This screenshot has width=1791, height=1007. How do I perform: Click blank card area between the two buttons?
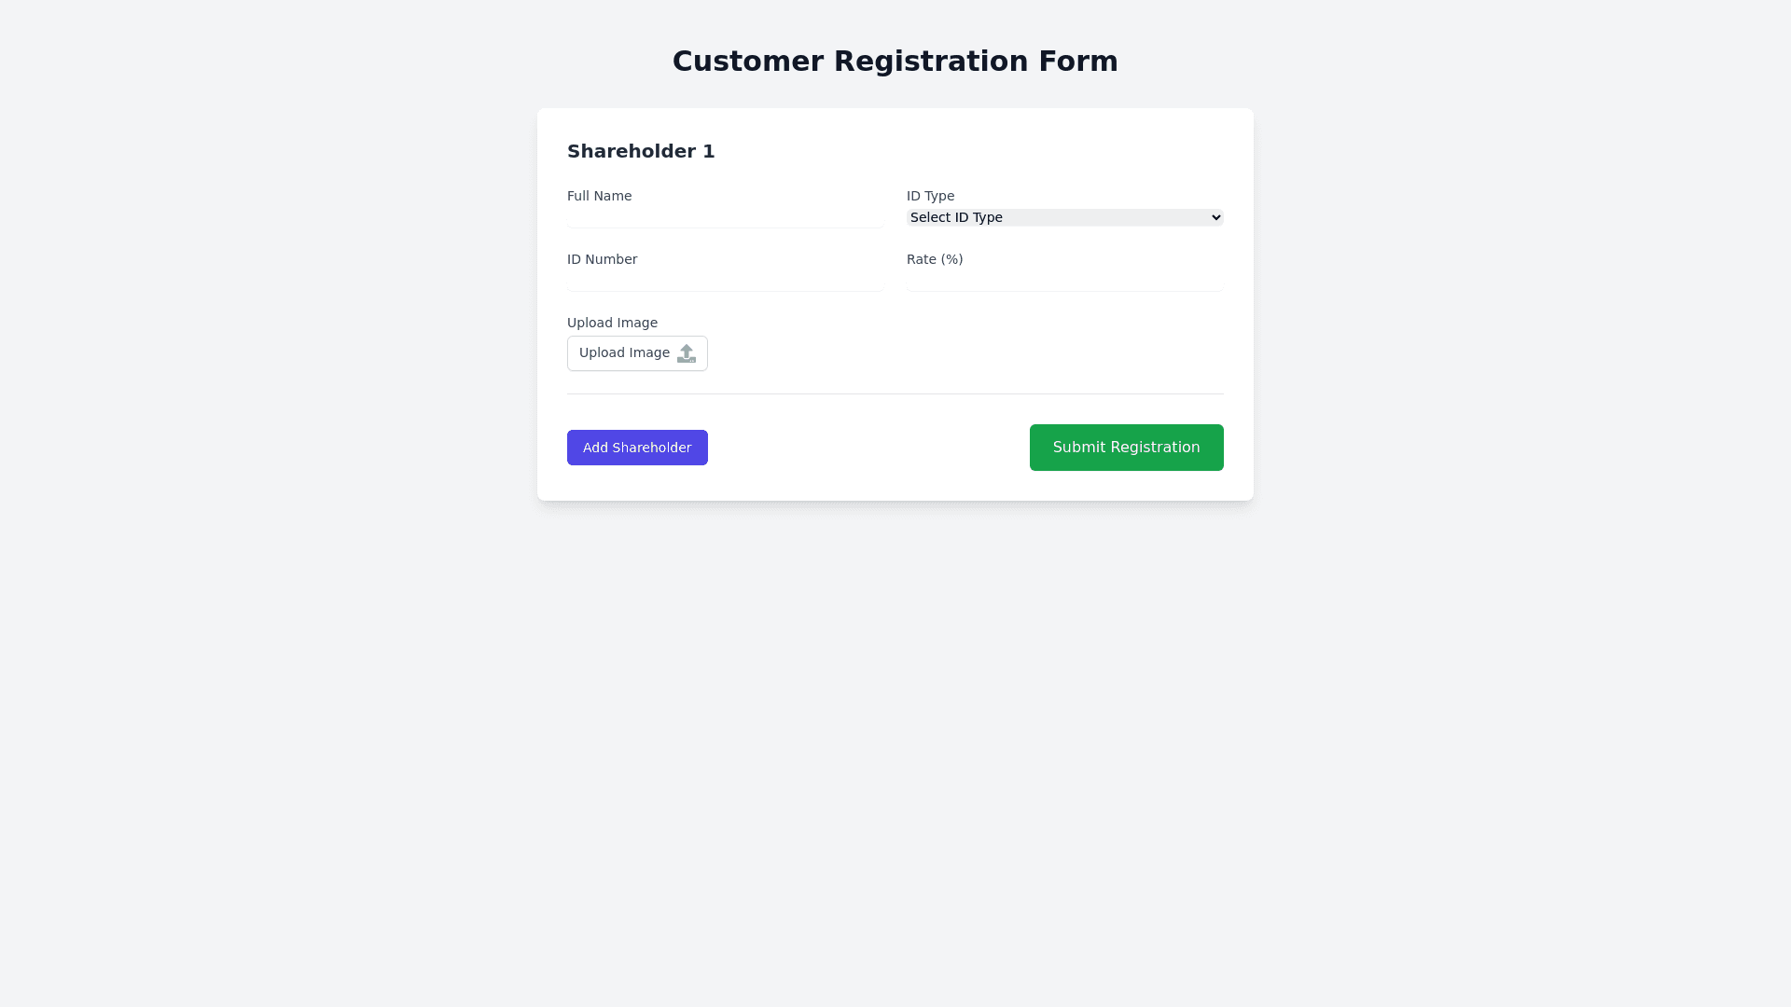point(868,448)
